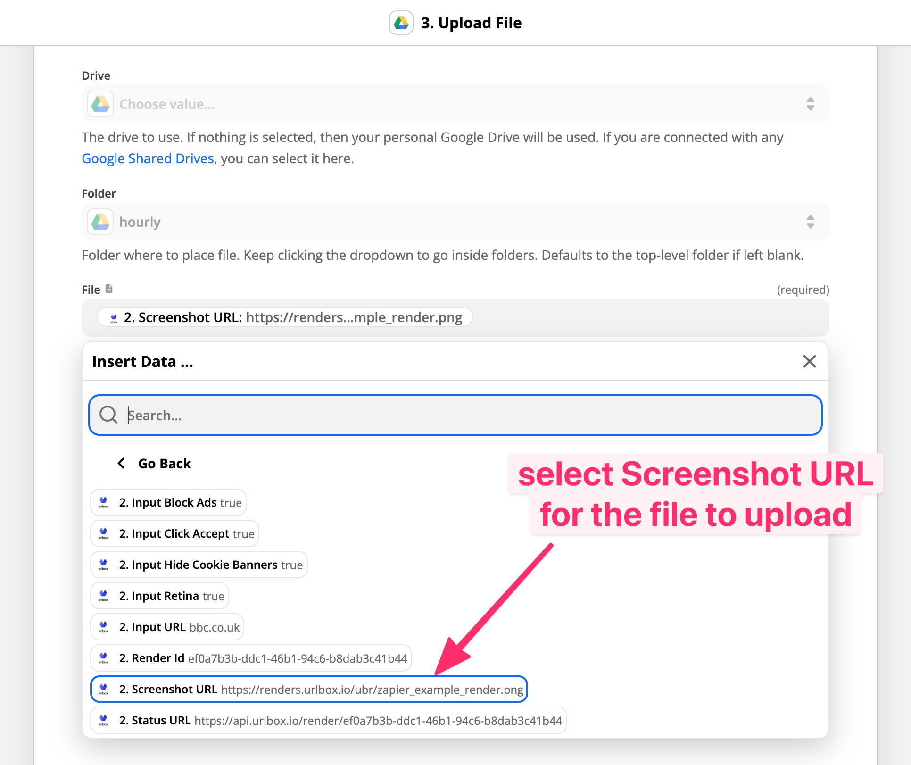This screenshot has height=765, width=911.
Task: Select the Input Block Ads true pill
Action: click(x=168, y=502)
